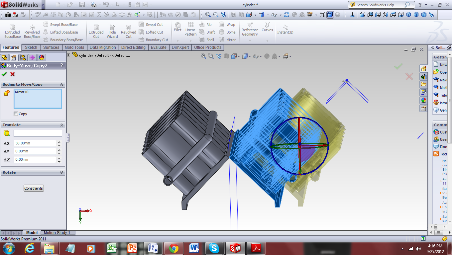
Task: Open the PropertyManager help question mark
Action: [61, 65]
